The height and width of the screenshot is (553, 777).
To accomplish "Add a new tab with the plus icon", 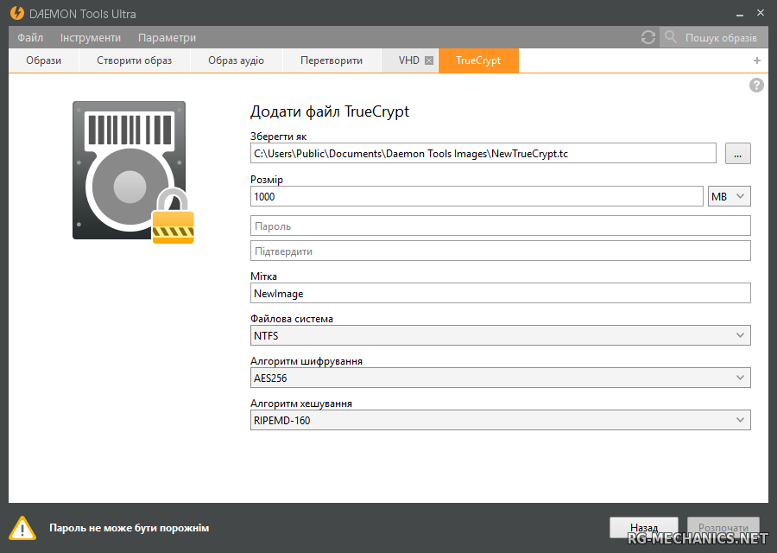I will point(757,60).
